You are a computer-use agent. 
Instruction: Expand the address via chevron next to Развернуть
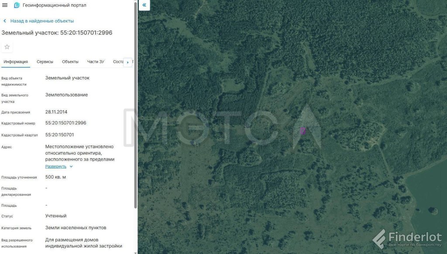(x=71, y=167)
